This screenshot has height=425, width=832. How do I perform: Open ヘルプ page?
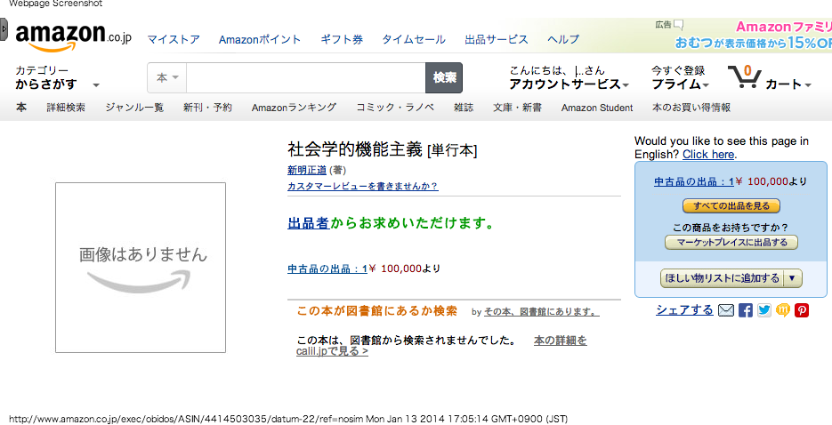[x=563, y=39]
